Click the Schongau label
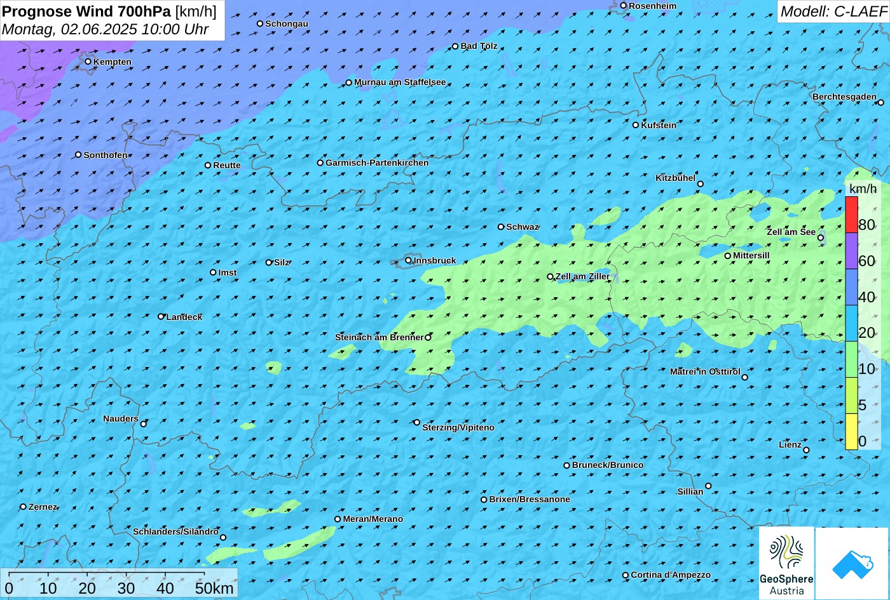Screen dimensions: 890x600 click(x=287, y=24)
